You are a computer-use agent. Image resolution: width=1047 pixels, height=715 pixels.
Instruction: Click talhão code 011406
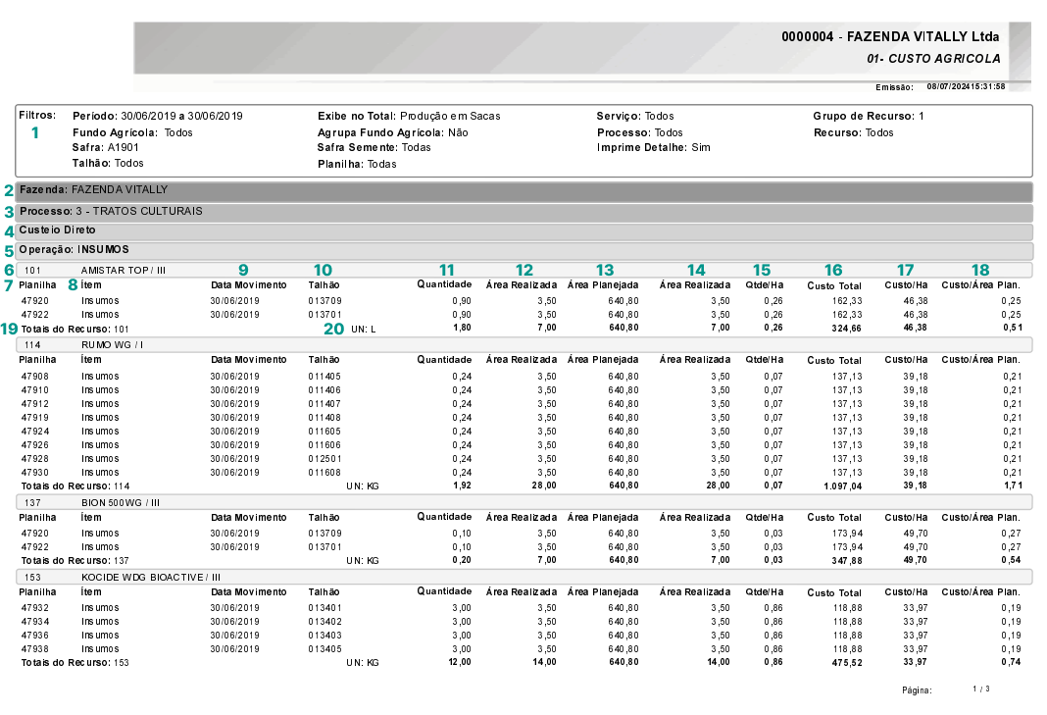tap(324, 390)
